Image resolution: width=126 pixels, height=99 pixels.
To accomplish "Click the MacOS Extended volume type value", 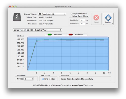I will click(45, 17).
